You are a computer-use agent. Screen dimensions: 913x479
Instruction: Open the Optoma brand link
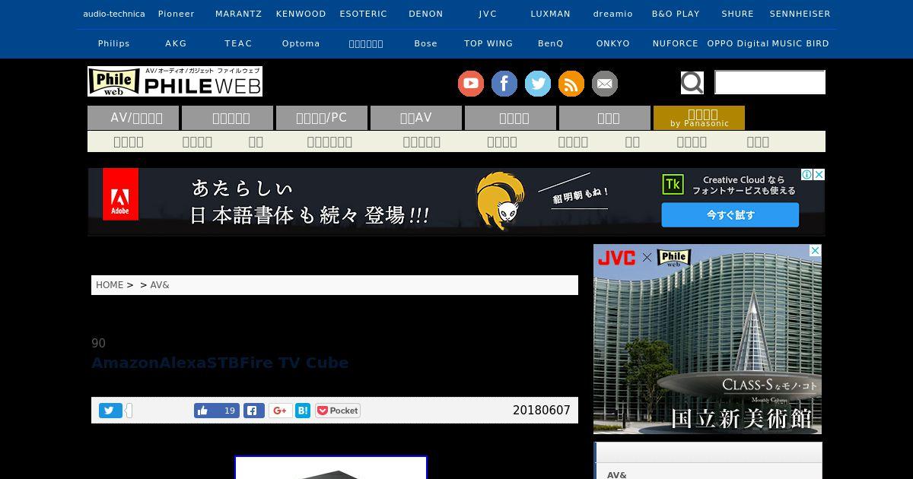(x=301, y=43)
